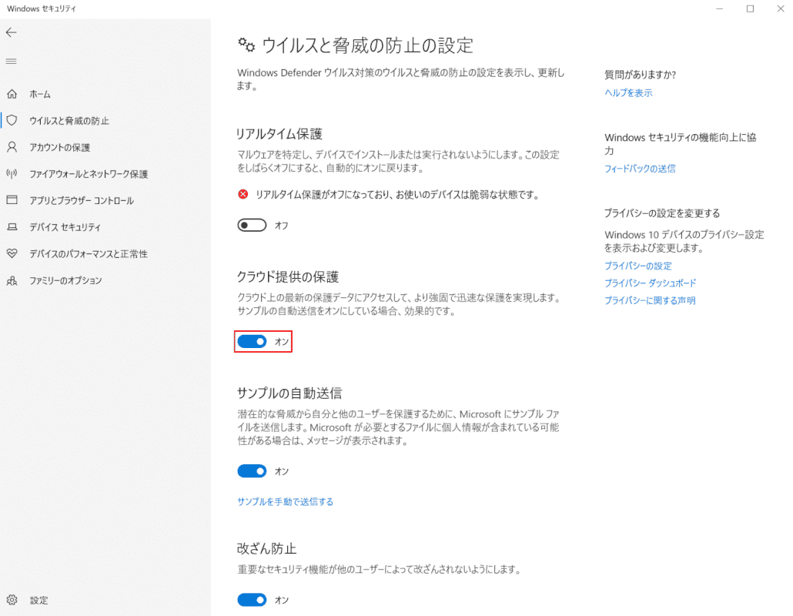Minimize the Windows セキュリティ window
Viewport: 793px width, 616px height.
coord(719,8)
